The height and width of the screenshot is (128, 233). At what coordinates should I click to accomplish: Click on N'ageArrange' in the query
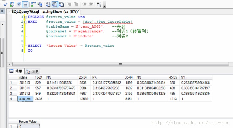point(88,31)
